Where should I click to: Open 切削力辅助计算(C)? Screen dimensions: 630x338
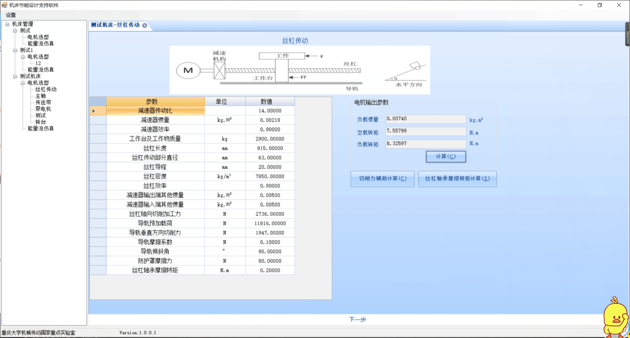382,179
